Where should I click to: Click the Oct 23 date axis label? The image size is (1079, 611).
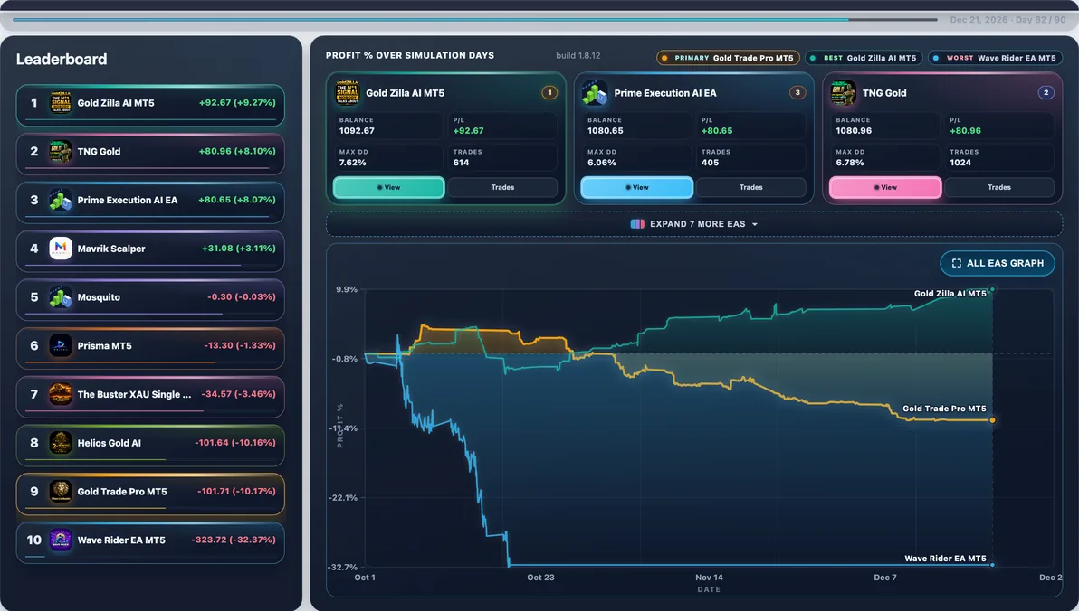(x=541, y=578)
